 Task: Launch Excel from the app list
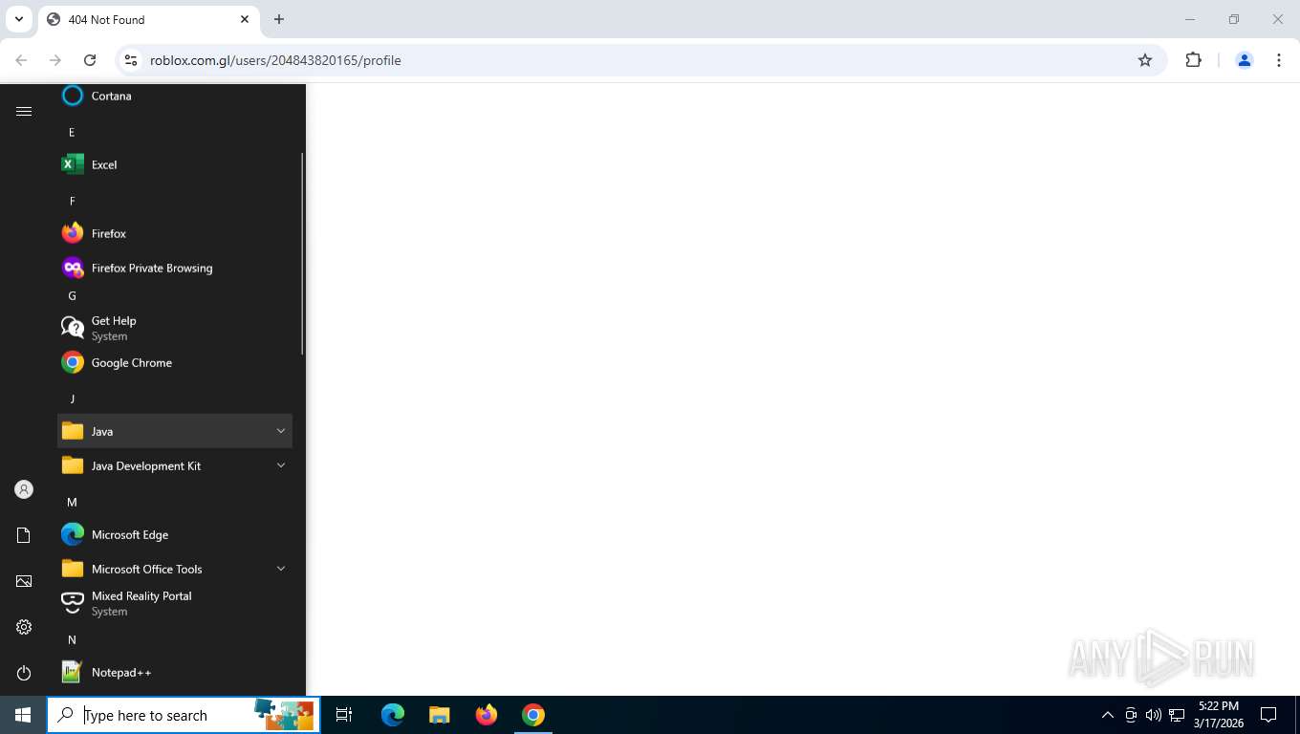174,164
